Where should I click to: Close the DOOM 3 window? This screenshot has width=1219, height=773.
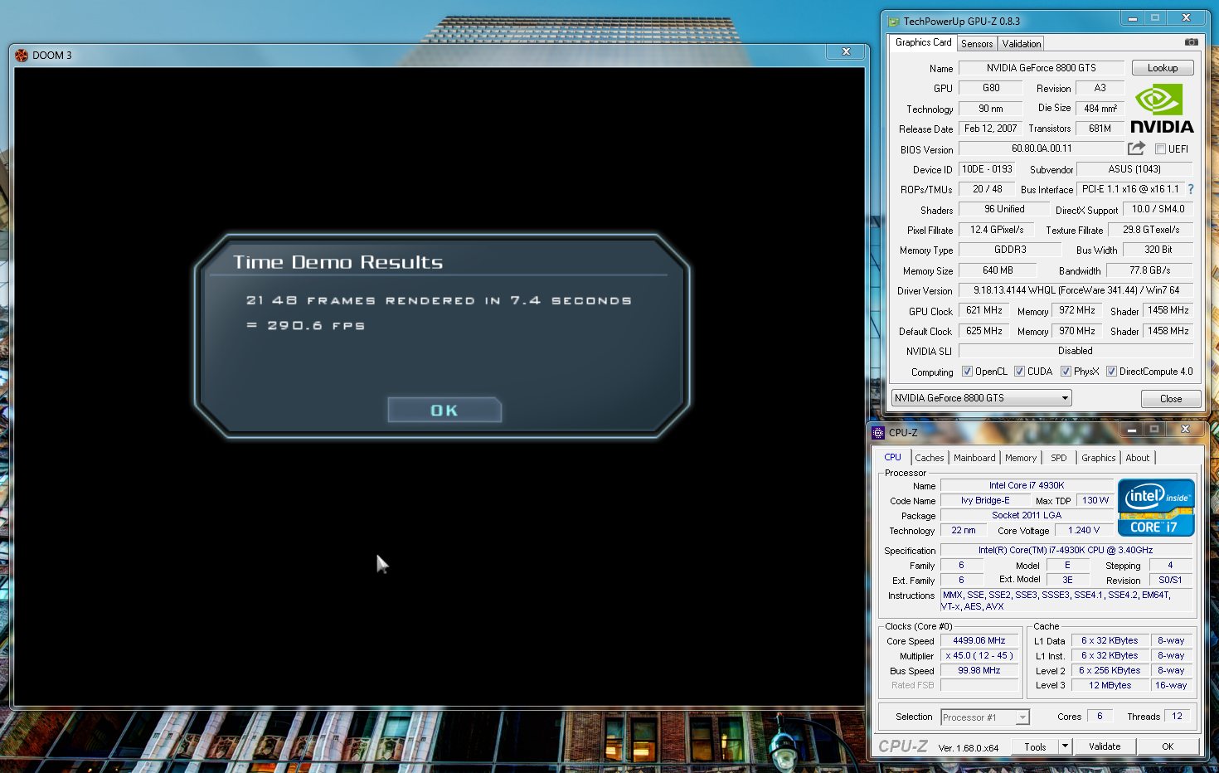click(846, 51)
